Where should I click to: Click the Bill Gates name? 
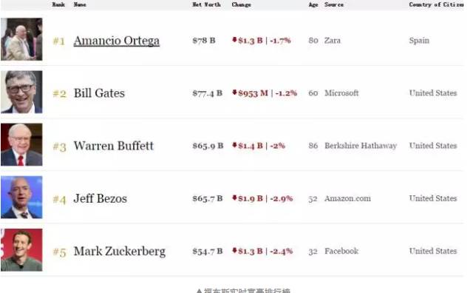tap(99, 93)
